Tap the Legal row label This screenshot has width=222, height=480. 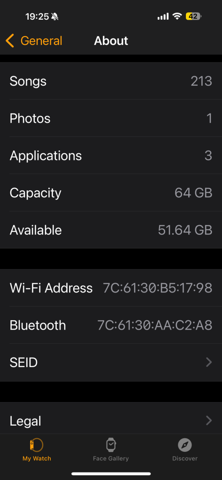click(25, 421)
